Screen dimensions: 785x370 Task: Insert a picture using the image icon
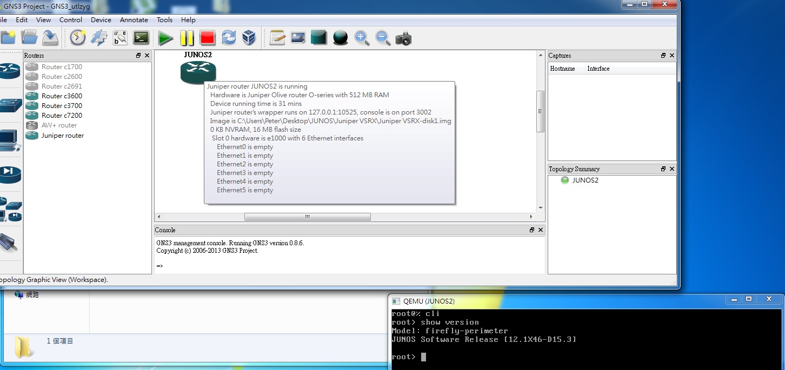point(298,38)
